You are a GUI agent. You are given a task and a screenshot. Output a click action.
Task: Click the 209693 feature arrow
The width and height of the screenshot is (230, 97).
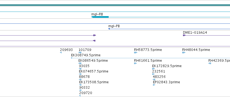61,53
